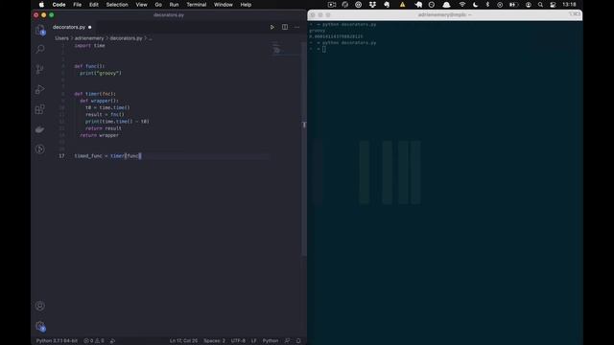Open the Terminal menu

(x=196, y=5)
